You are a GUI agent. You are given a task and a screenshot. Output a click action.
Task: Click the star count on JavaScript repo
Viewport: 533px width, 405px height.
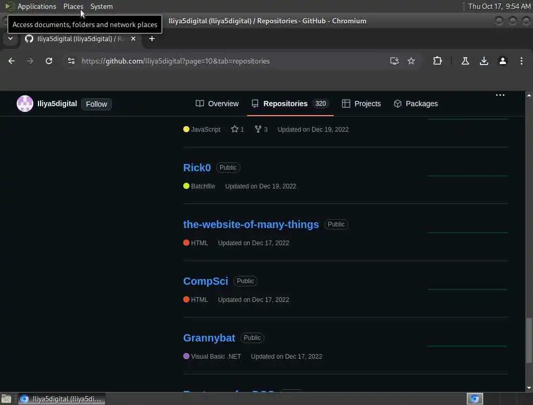tap(237, 129)
